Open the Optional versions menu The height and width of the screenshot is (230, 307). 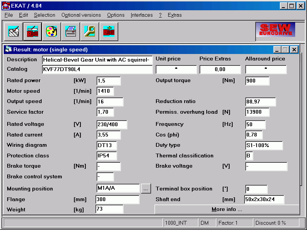pyautogui.click(x=81, y=15)
